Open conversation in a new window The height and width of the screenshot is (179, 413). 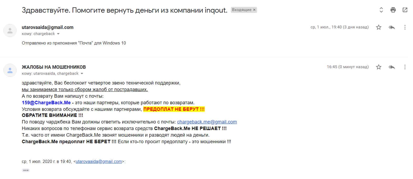(405, 10)
